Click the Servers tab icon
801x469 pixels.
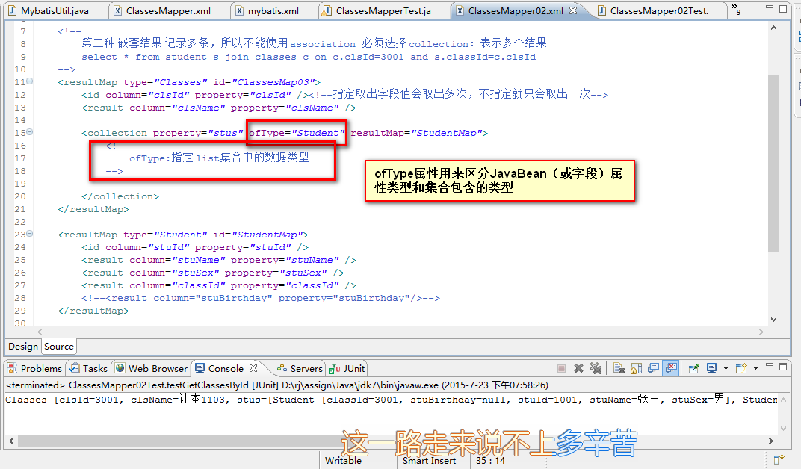click(x=282, y=368)
